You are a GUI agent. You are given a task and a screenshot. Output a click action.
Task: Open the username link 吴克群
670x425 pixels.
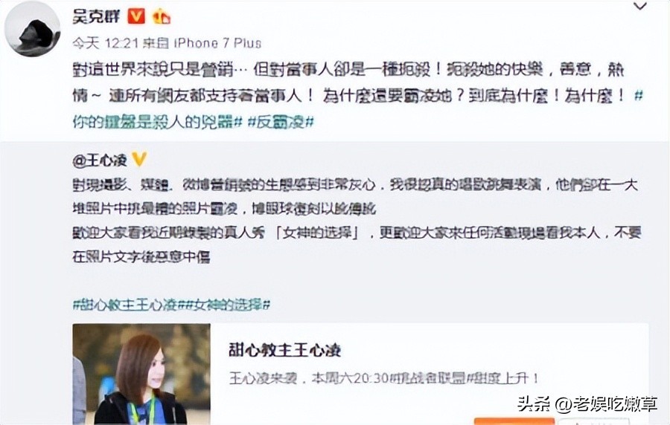[x=96, y=16]
